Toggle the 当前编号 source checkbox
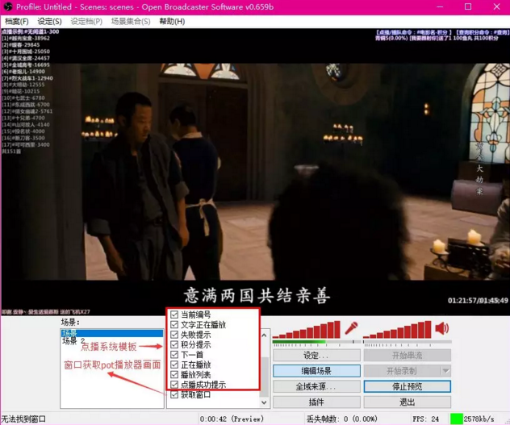This screenshot has width=510, height=425. tap(174, 315)
